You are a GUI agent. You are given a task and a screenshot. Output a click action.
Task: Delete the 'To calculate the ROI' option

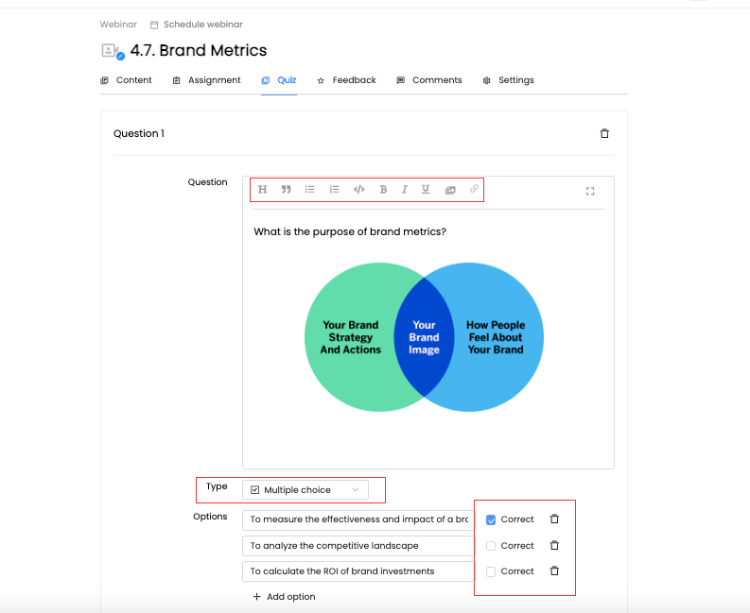554,570
